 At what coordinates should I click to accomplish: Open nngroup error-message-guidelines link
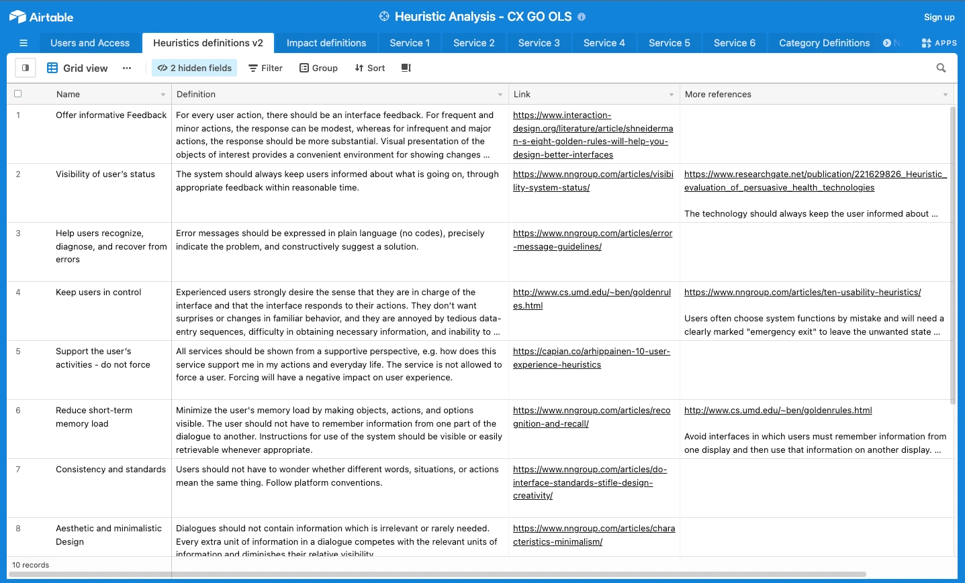pos(592,240)
